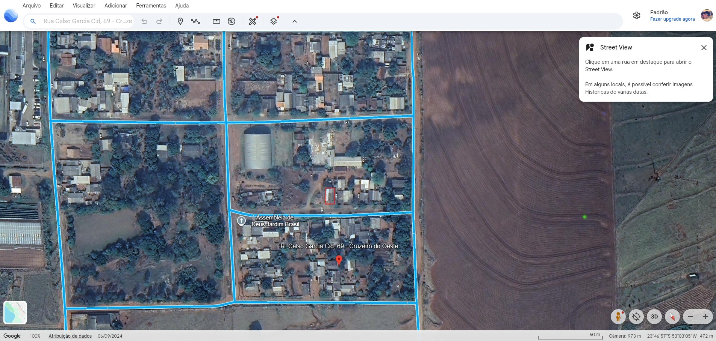
Task: Open settings gear icon
Action: [636, 15]
